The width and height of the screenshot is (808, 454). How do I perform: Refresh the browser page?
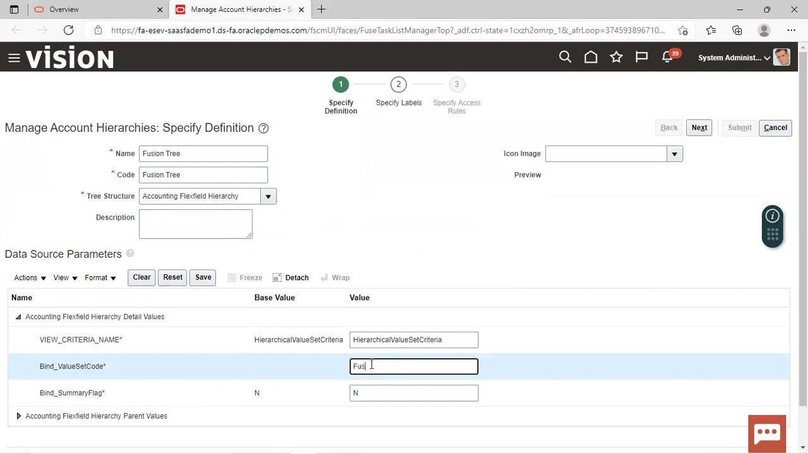[x=68, y=30]
